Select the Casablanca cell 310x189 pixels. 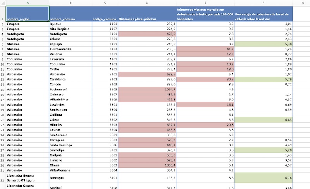tap(71, 79)
